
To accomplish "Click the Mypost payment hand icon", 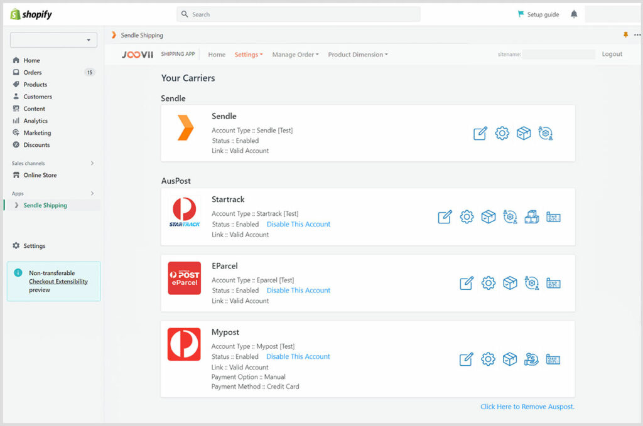I will pyautogui.click(x=531, y=359).
